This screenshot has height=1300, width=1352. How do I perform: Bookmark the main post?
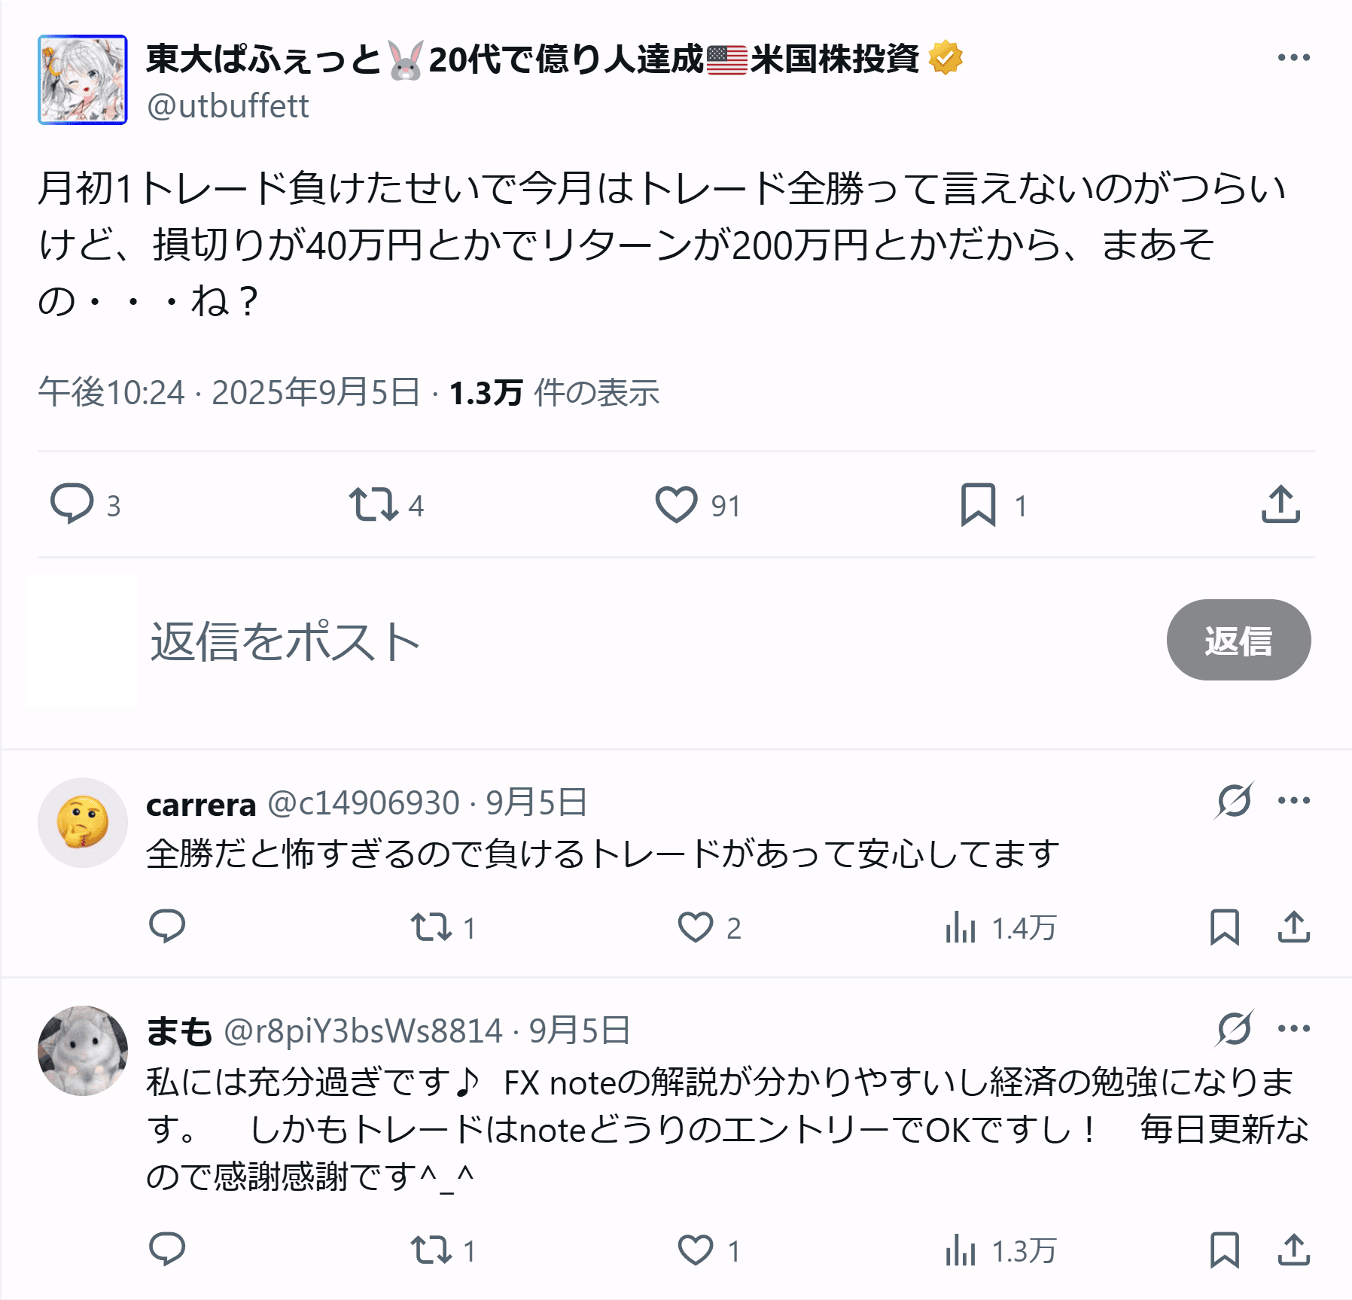(978, 504)
